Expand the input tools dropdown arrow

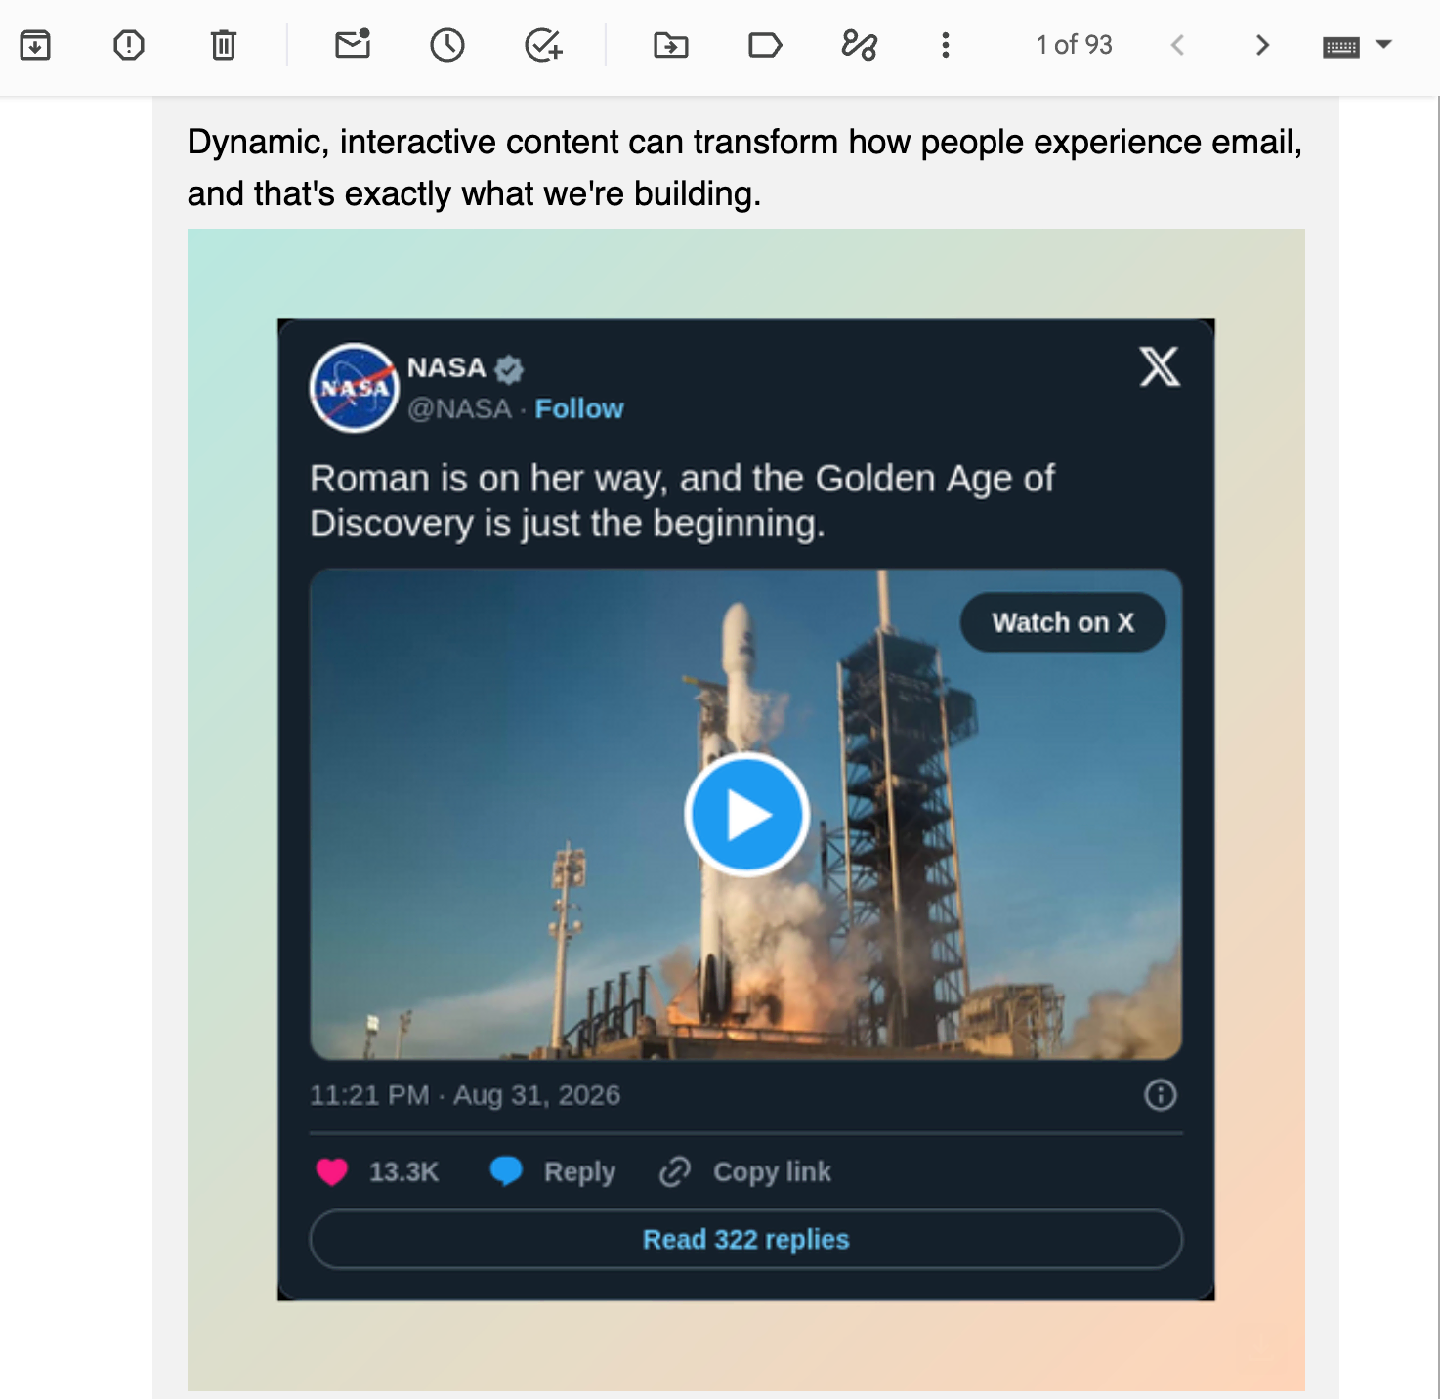[x=1383, y=44]
